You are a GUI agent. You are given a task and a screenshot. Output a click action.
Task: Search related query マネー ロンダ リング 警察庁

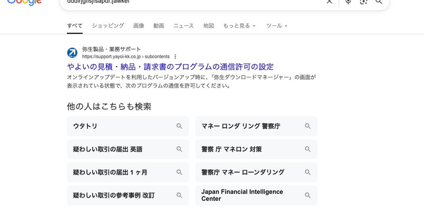click(x=257, y=126)
